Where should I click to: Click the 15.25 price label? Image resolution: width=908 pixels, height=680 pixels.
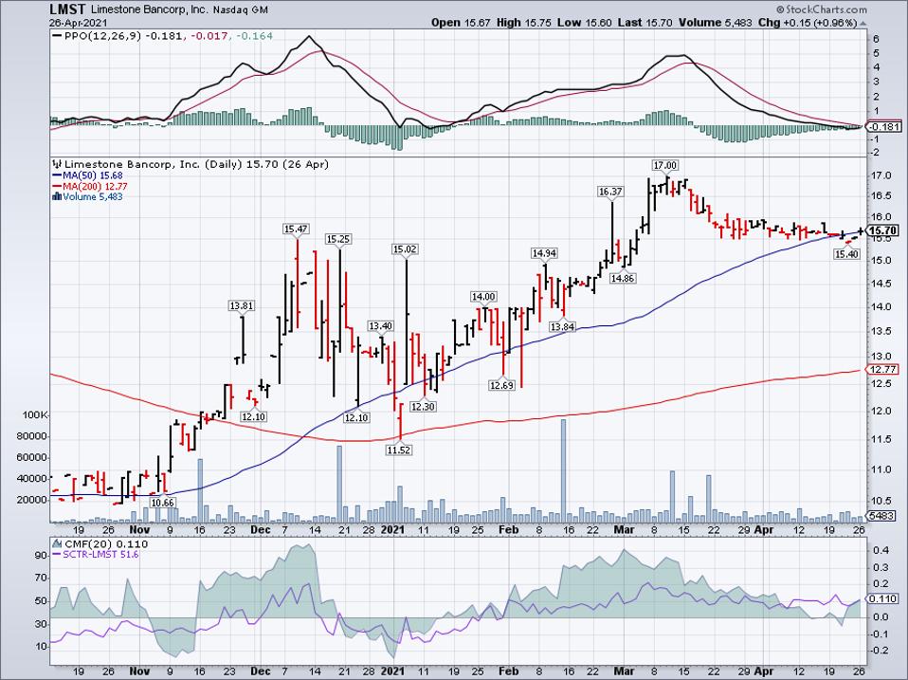pos(338,239)
